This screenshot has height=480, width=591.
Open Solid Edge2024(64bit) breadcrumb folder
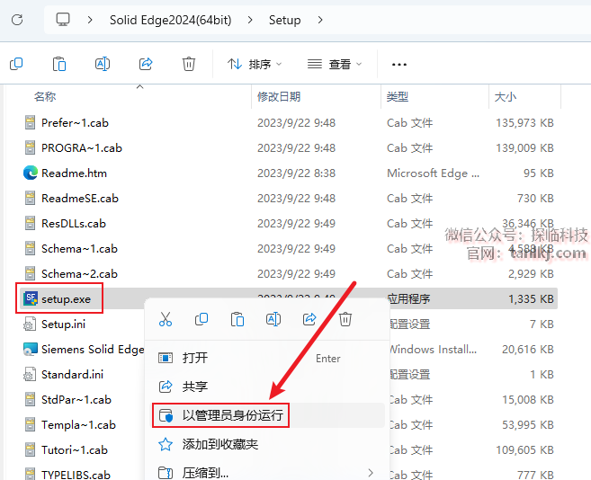(x=170, y=20)
